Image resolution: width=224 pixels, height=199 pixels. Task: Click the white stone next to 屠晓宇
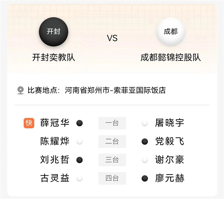coord(145,123)
